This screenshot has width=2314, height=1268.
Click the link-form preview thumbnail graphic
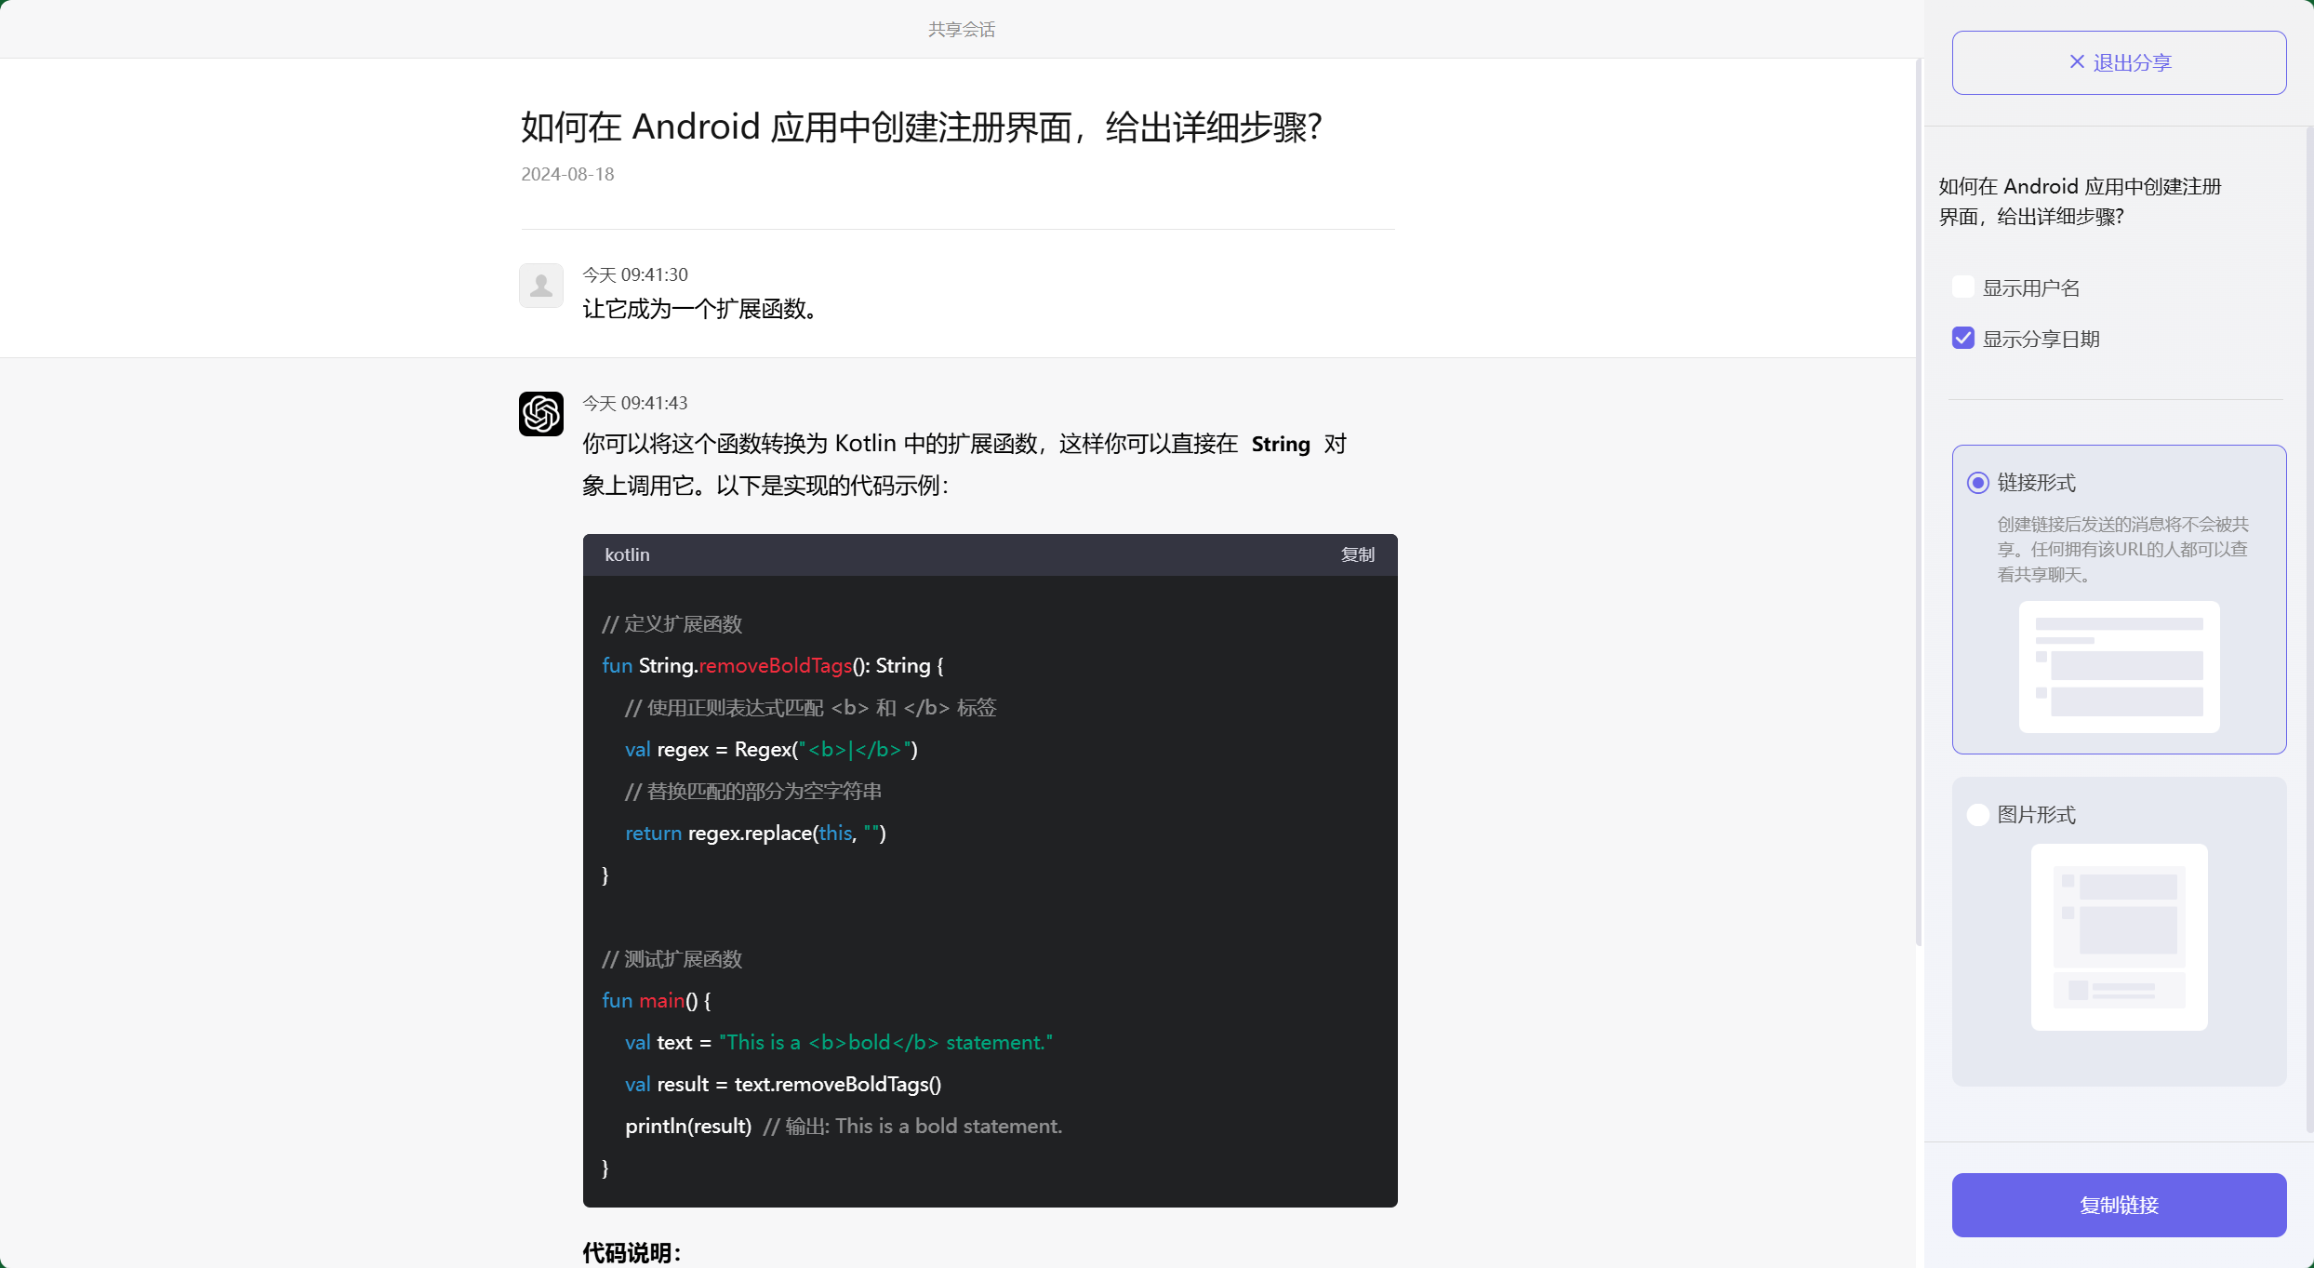pyautogui.click(x=2119, y=668)
